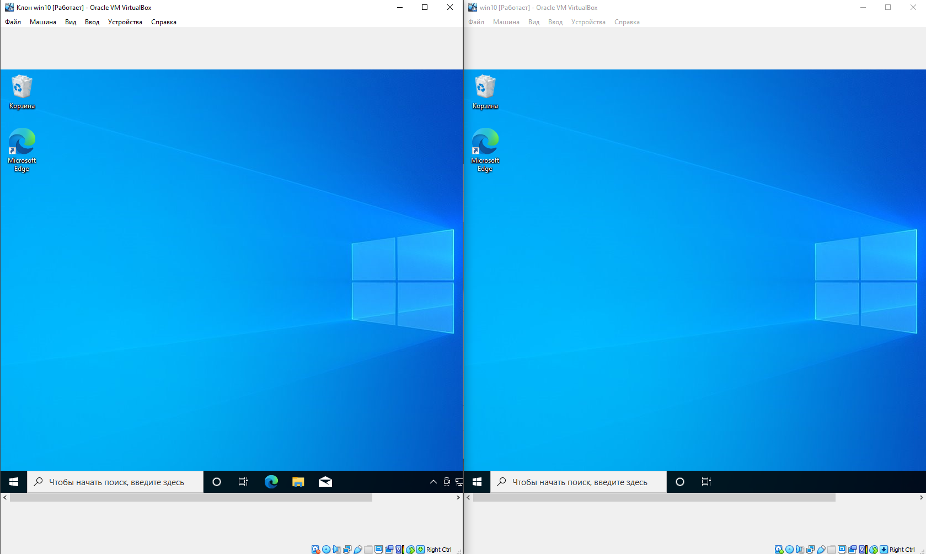Select Корзина icon on Клон win10 desktop

pyautogui.click(x=22, y=92)
